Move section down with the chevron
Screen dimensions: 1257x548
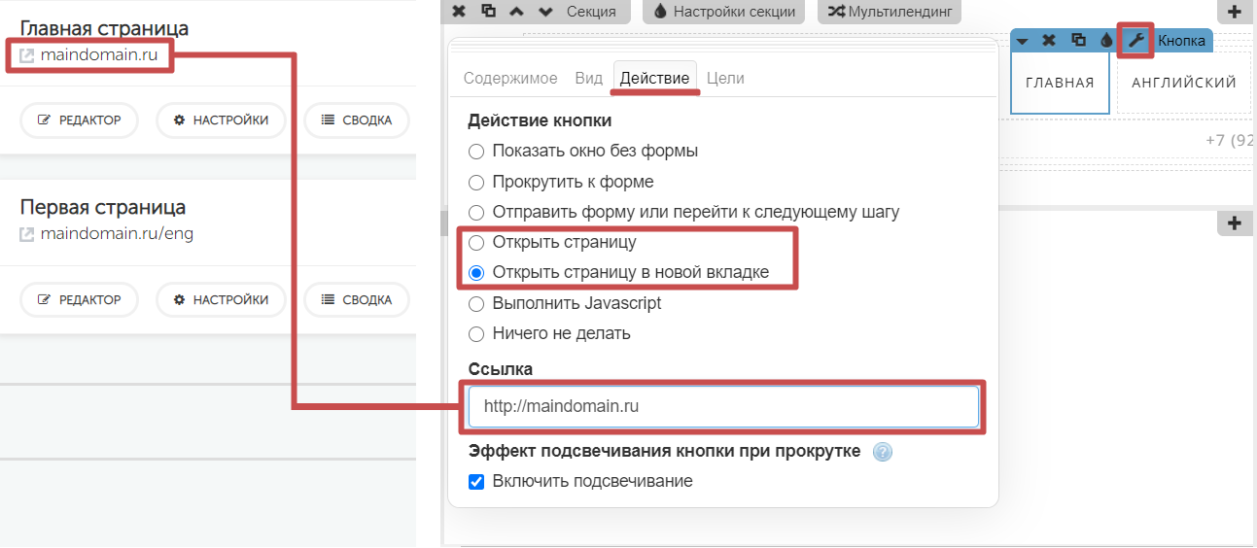point(545,12)
